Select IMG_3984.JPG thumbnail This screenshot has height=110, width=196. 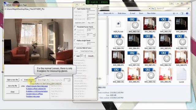coord(134,40)
